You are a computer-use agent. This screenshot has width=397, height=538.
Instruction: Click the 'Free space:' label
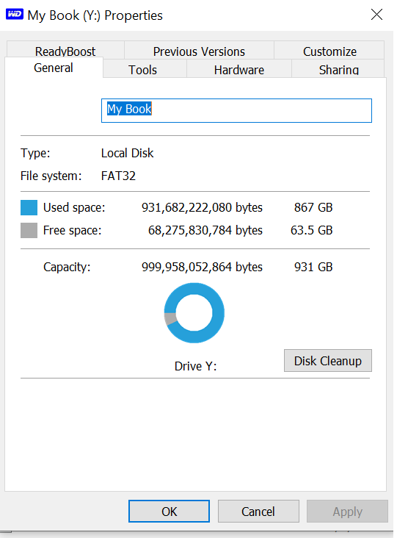coord(72,230)
